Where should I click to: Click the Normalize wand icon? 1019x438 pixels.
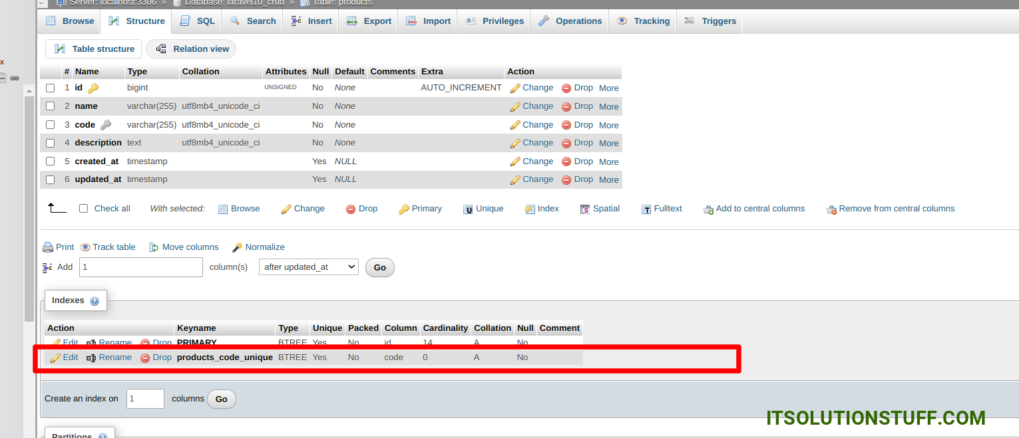coord(237,247)
